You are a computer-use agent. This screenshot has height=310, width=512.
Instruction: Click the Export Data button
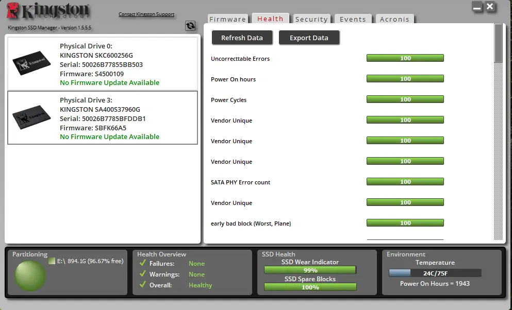(309, 38)
